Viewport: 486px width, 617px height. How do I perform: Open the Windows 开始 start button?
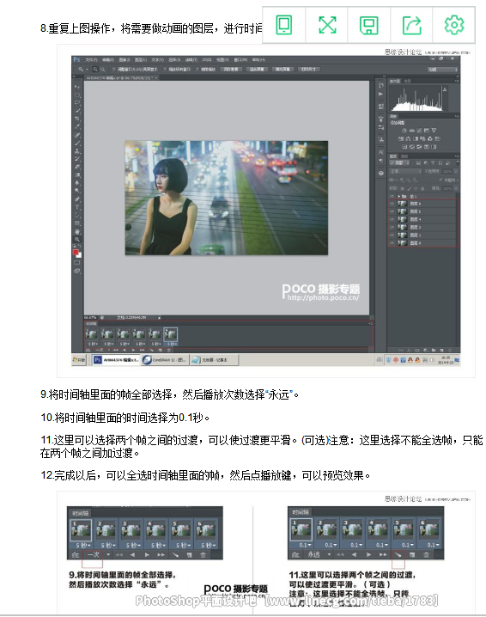tap(79, 360)
